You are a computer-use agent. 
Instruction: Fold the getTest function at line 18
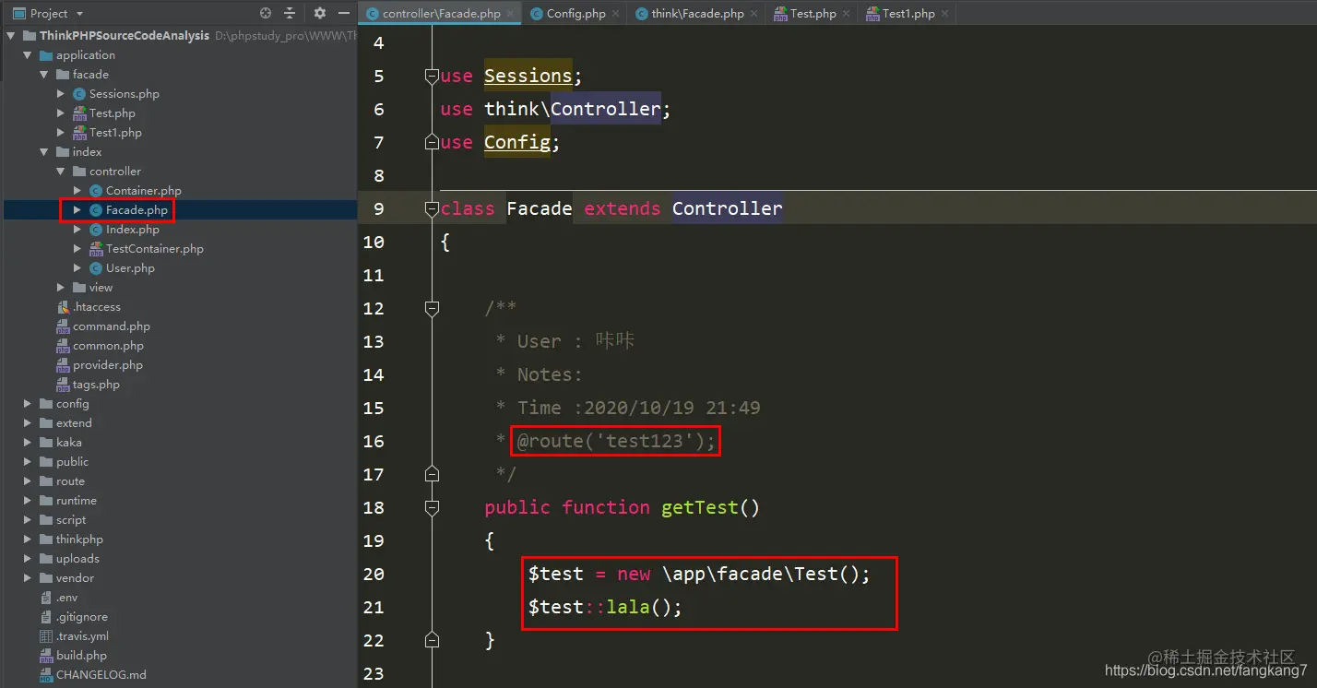(432, 508)
